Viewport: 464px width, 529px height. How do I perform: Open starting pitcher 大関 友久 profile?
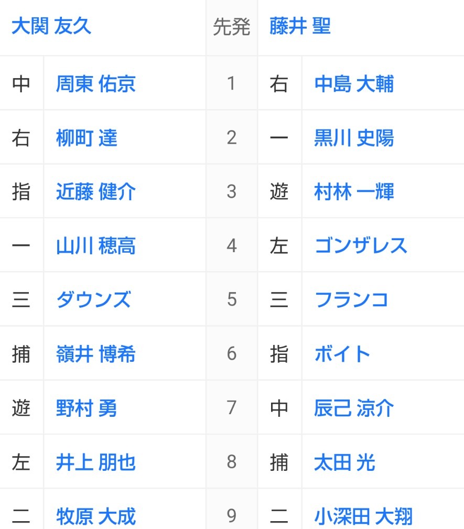coord(51,26)
